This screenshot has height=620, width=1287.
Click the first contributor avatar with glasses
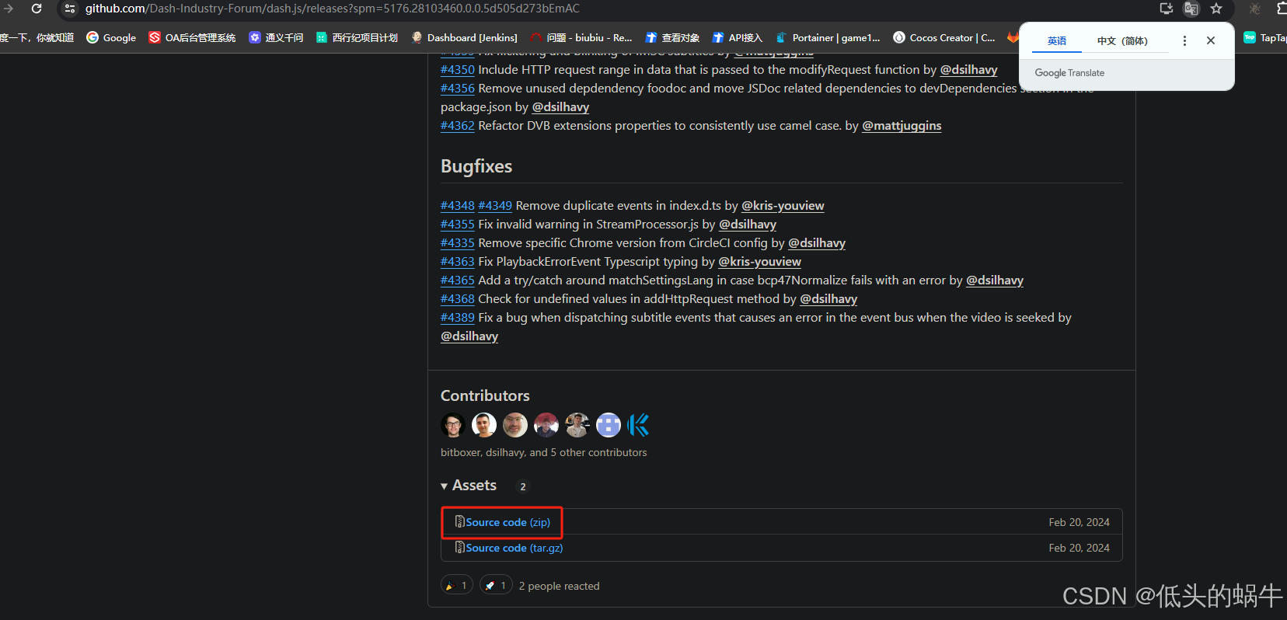point(453,425)
